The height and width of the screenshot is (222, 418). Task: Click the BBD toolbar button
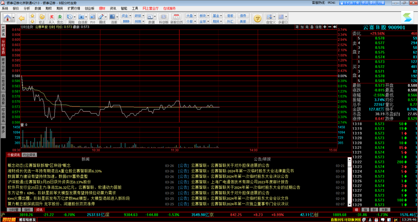(x=126, y=21)
